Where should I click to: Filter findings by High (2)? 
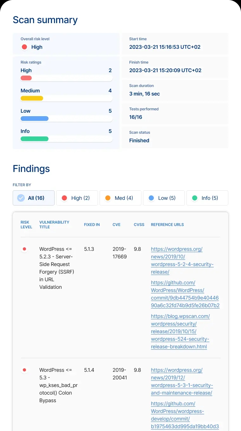(77, 198)
